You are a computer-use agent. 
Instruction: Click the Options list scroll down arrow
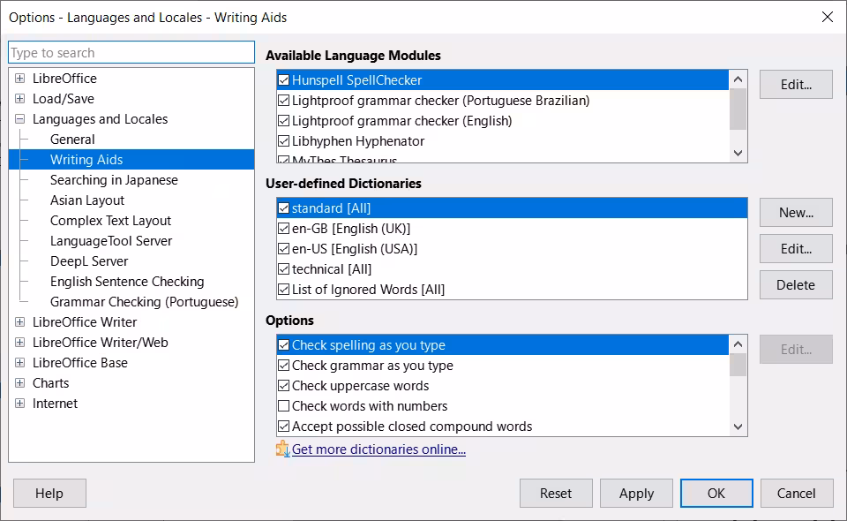coord(738,427)
